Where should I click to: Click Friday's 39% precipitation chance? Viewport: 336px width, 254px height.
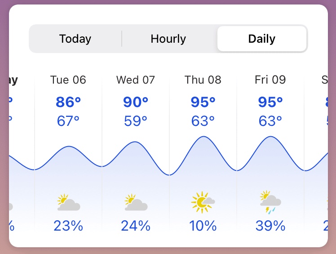point(270,225)
